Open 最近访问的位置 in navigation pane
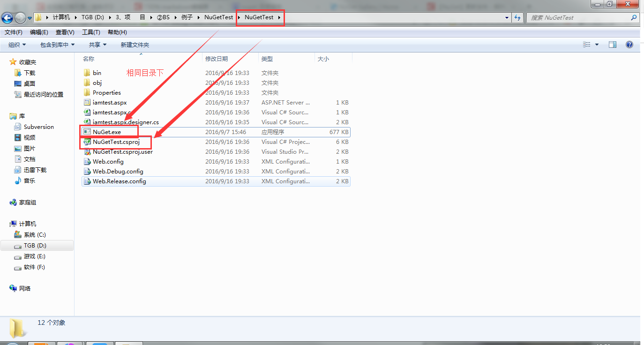 (44, 94)
